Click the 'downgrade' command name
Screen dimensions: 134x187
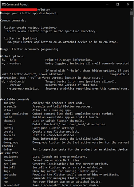coord(11,142)
